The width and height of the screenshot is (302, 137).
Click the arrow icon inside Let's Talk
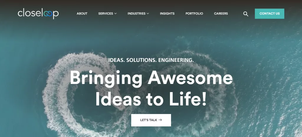[160, 120]
